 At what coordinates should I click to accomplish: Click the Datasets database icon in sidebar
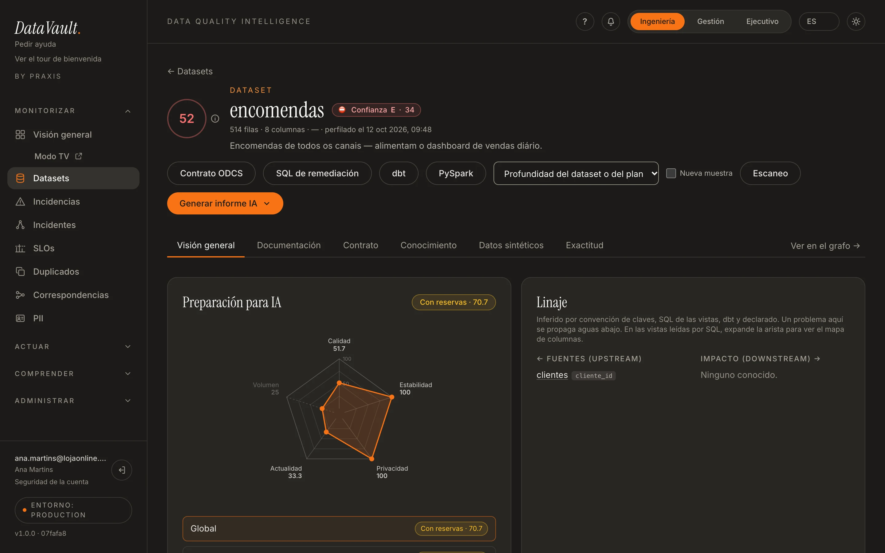click(x=20, y=178)
